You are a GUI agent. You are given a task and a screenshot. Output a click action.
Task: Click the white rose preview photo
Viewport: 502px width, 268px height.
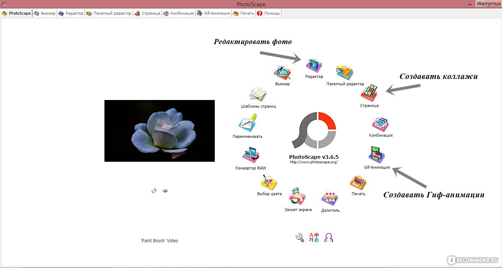pyautogui.click(x=159, y=131)
